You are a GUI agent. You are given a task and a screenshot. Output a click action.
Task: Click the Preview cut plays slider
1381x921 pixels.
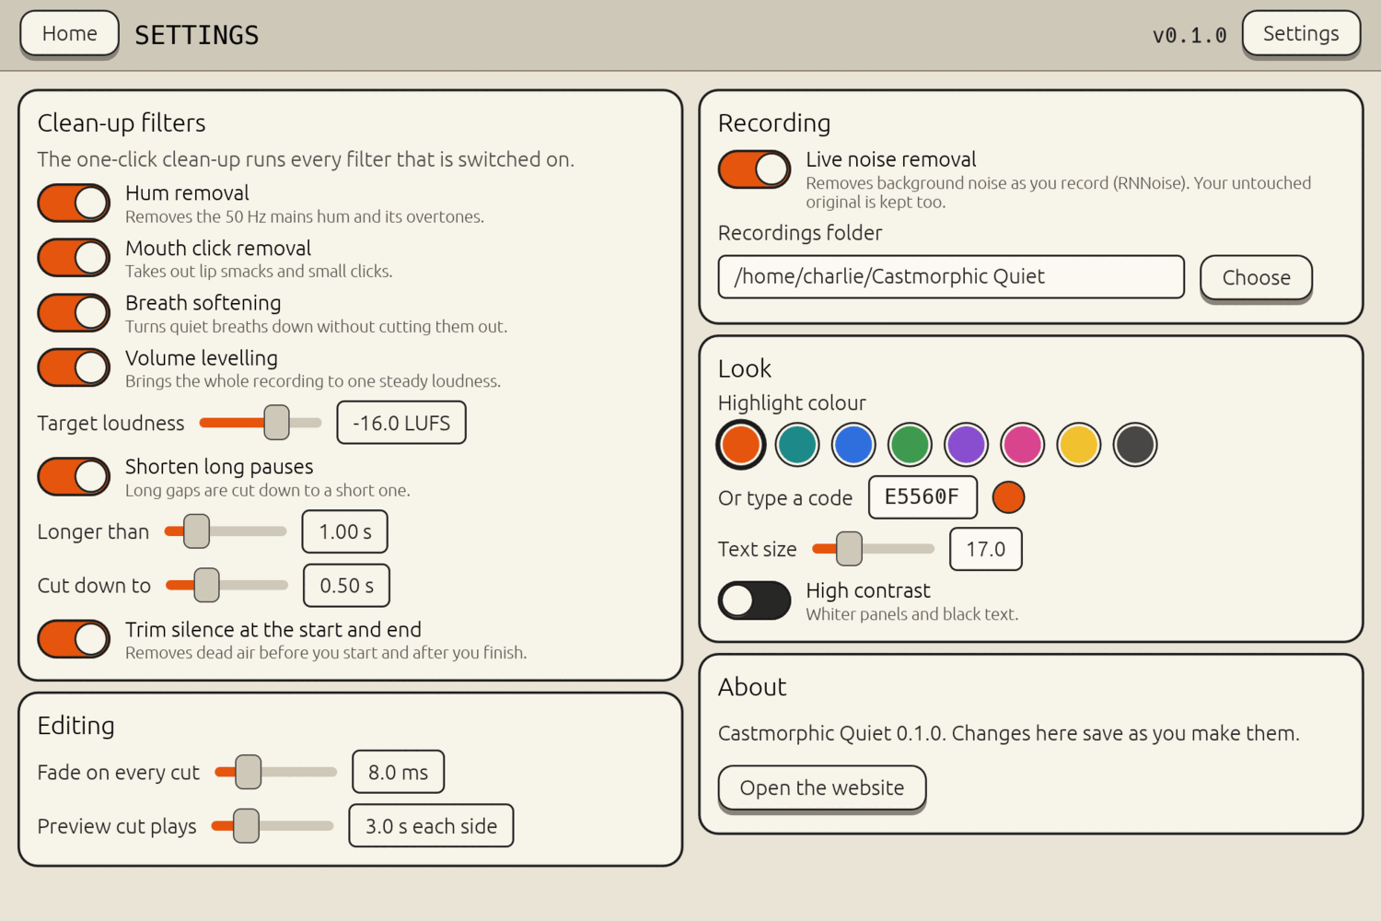(273, 826)
